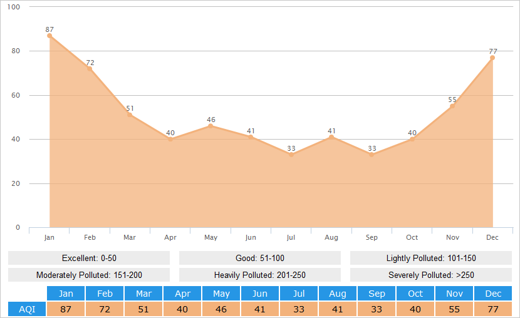
Task: Click table cell value 41 under Jun
Action: point(260,309)
